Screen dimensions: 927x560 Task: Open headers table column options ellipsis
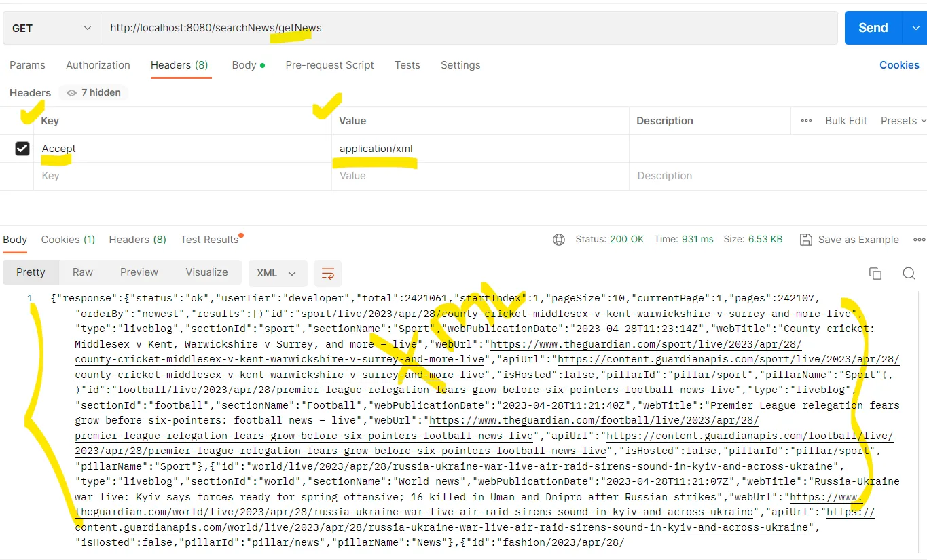[x=806, y=121]
